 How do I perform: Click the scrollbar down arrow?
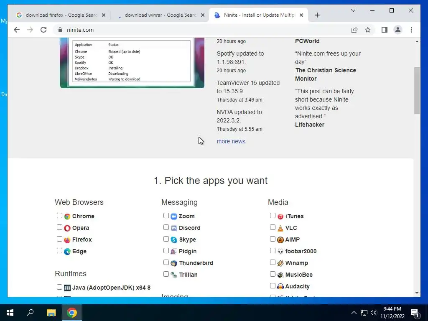coord(417,293)
